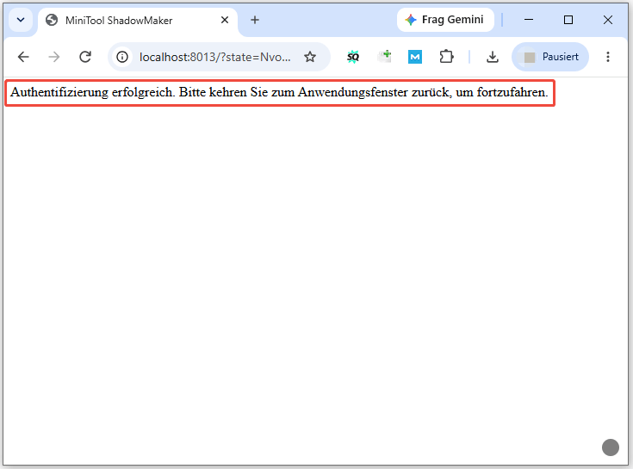The height and width of the screenshot is (469, 633).
Task: Close the MiniTool ShadowMaker tab
Action: tap(225, 20)
